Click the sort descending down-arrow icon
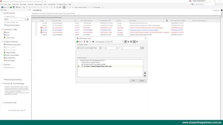This screenshot has height=125, width=223. click(x=128, y=42)
